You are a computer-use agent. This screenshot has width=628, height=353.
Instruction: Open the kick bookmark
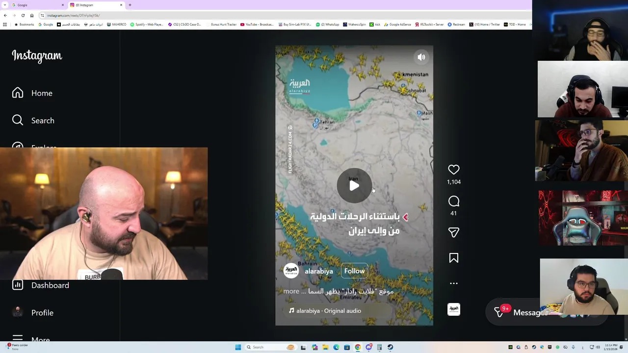pos(375,25)
